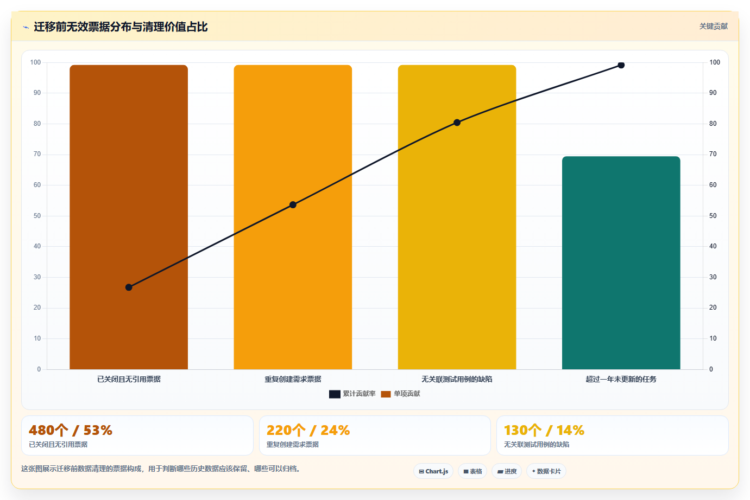
Task: Click the 重复创建需求票据 caption in the 24% card
Action: point(293,445)
